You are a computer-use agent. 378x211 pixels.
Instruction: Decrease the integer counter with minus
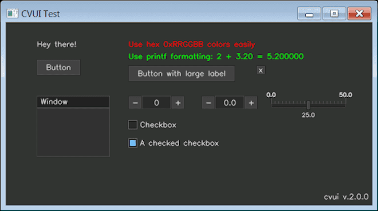135,103
